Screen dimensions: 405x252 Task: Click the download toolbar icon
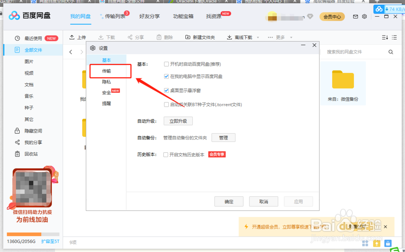tap(101, 37)
